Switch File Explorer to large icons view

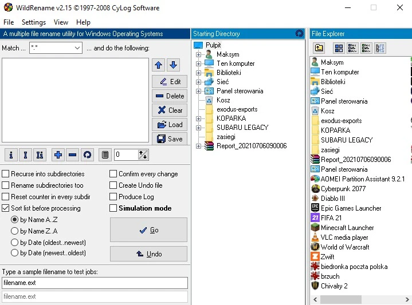339,48
